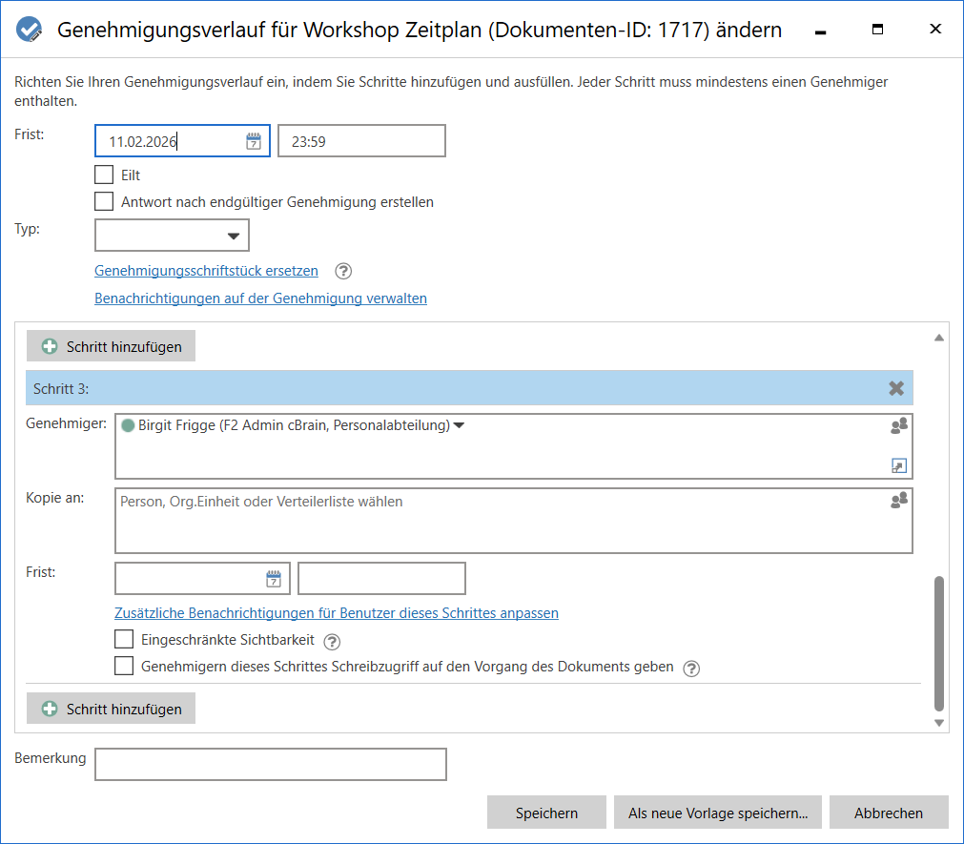Enable the Eilt checkbox
The height and width of the screenshot is (844, 964).
(x=104, y=175)
